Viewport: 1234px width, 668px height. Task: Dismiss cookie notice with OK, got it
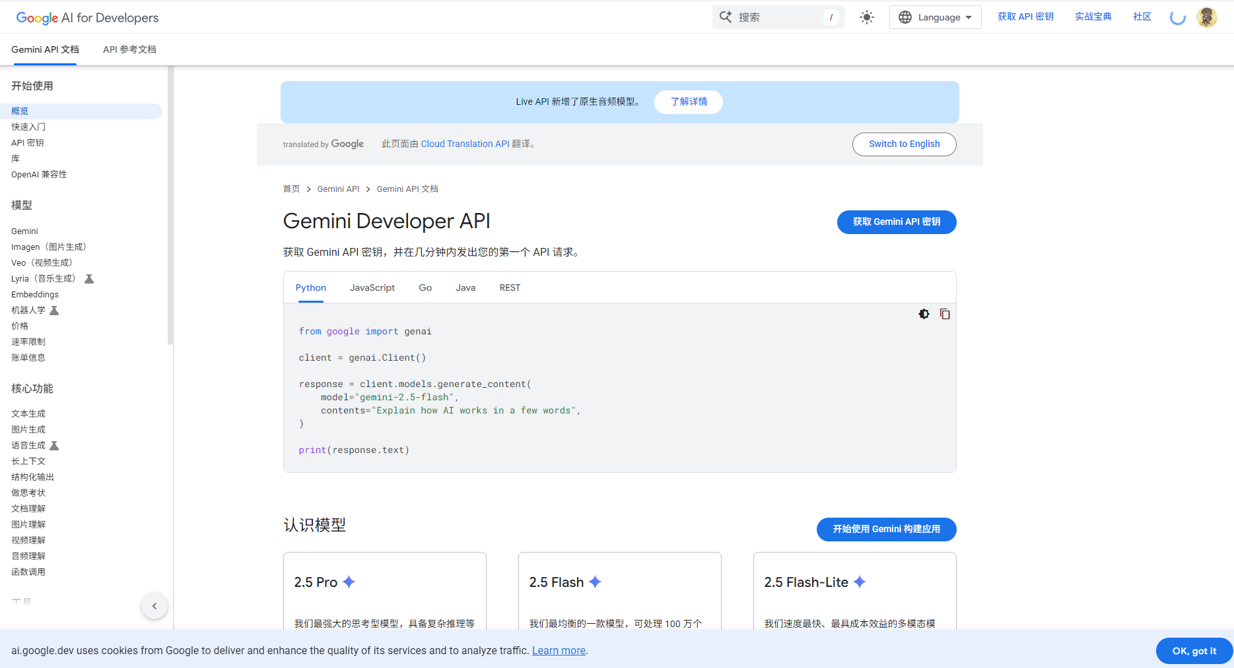tap(1194, 651)
